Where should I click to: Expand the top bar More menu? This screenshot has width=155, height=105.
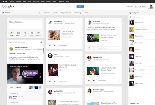(x=68, y=1)
